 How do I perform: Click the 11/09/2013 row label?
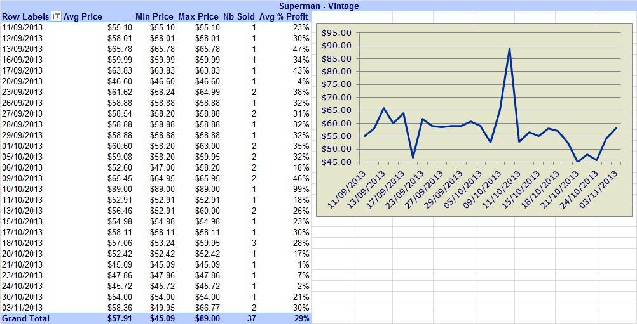(x=22, y=27)
